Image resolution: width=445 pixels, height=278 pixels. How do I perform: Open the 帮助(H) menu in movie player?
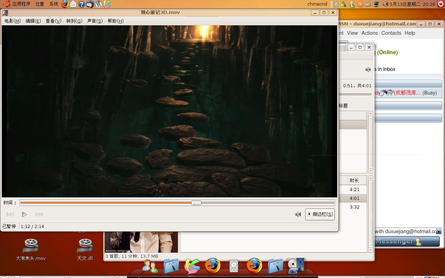click(x=115, y=21)
